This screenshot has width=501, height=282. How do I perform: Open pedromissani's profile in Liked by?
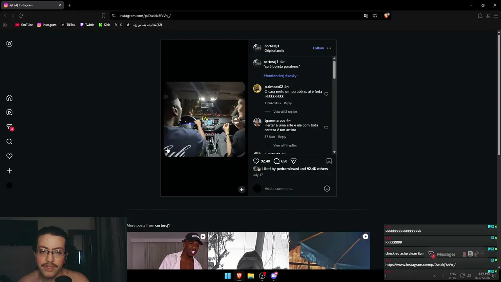point(288,169)
